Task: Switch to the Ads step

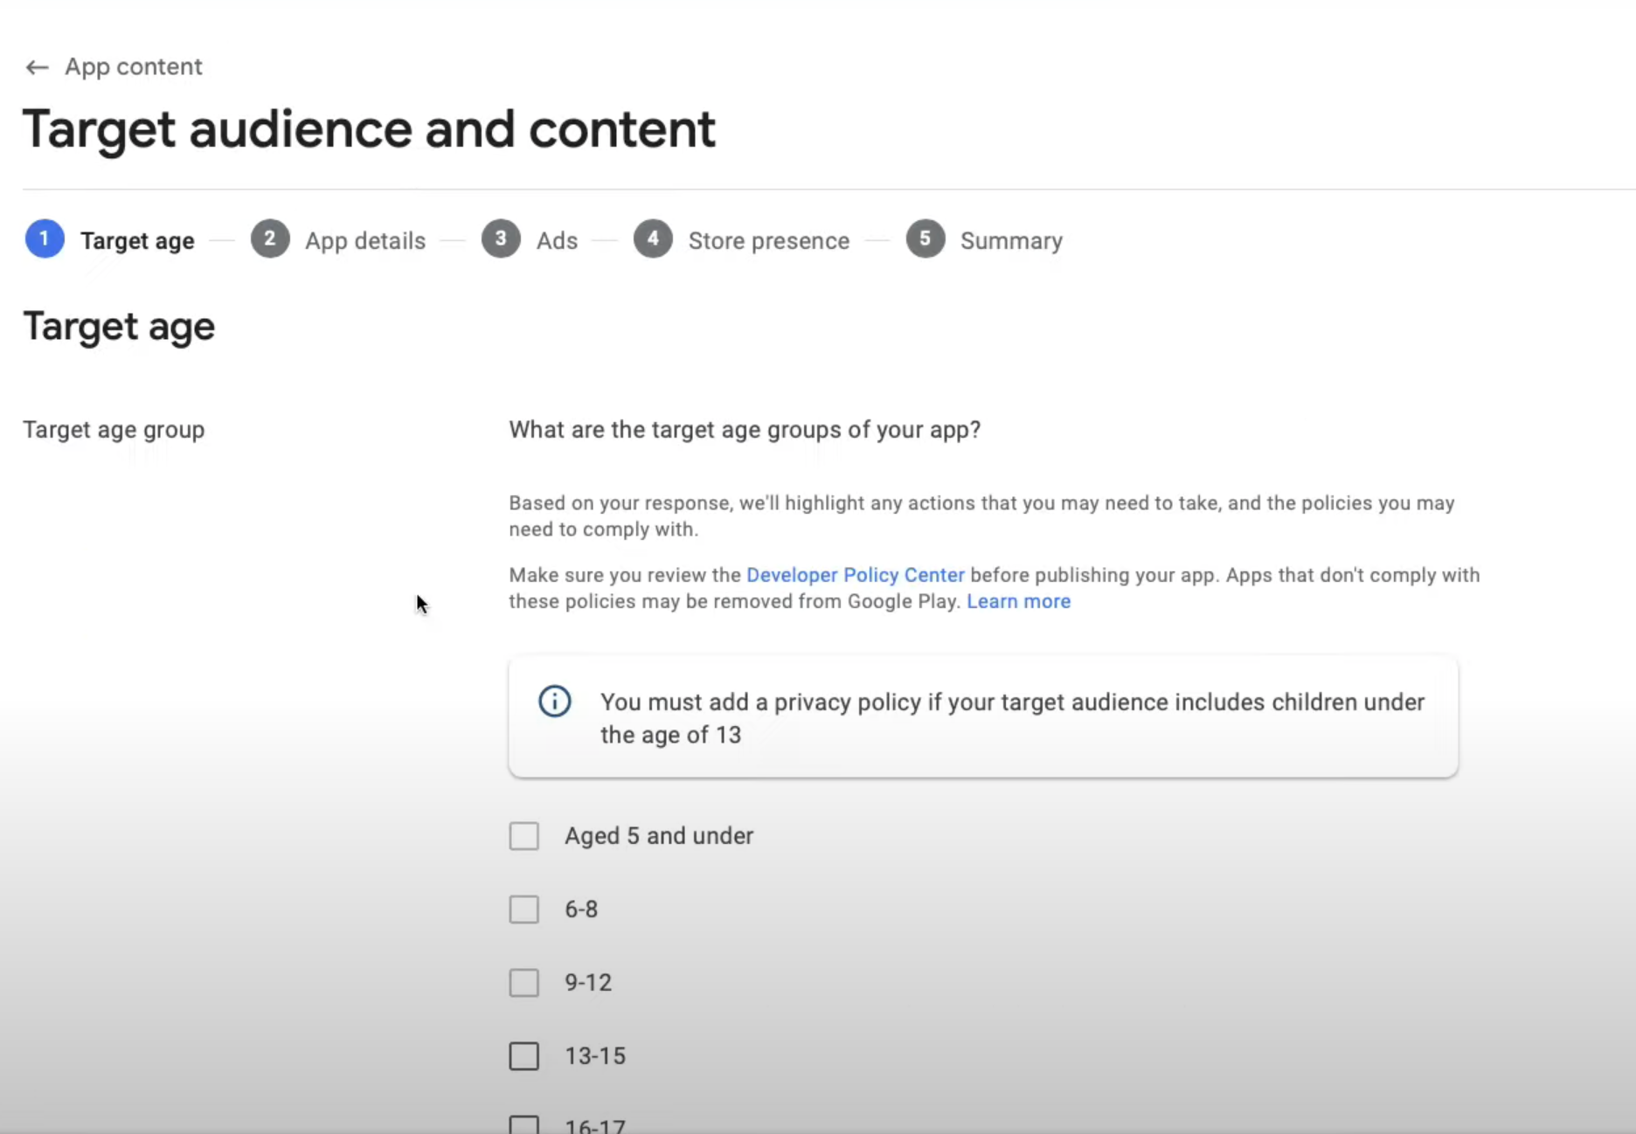Action: pos(557,241)
